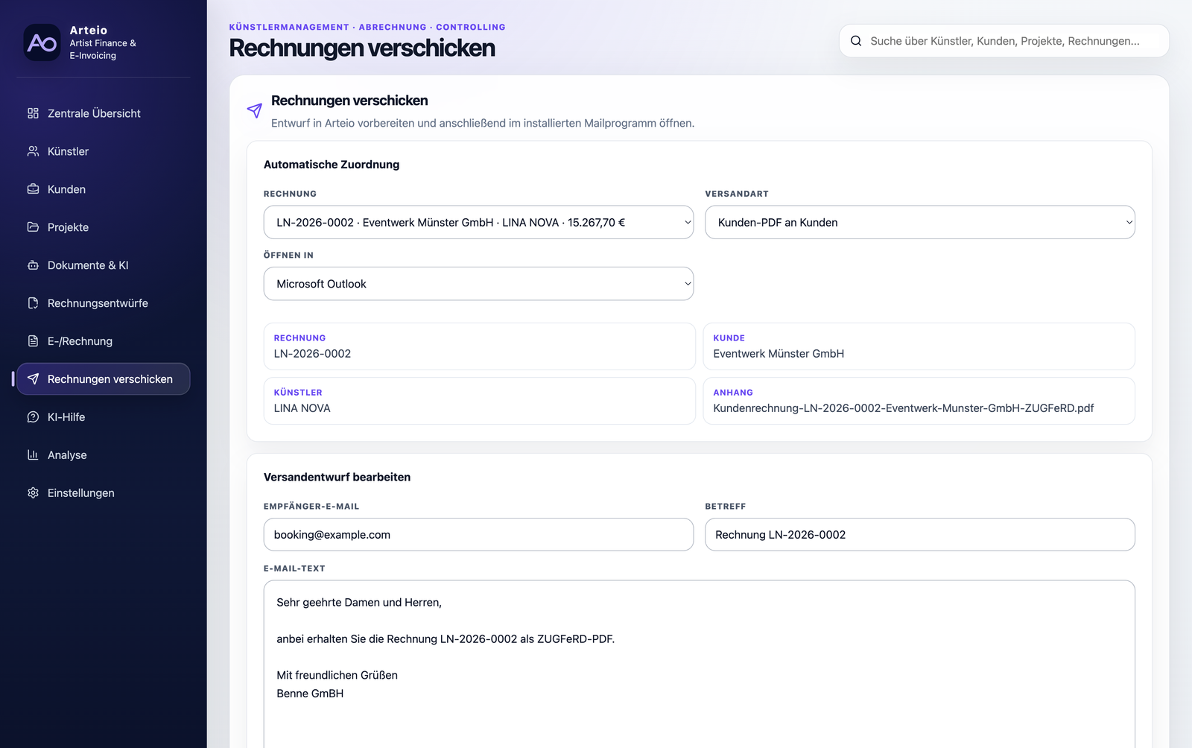Open KI-Hilfe page

coord(104,417)
